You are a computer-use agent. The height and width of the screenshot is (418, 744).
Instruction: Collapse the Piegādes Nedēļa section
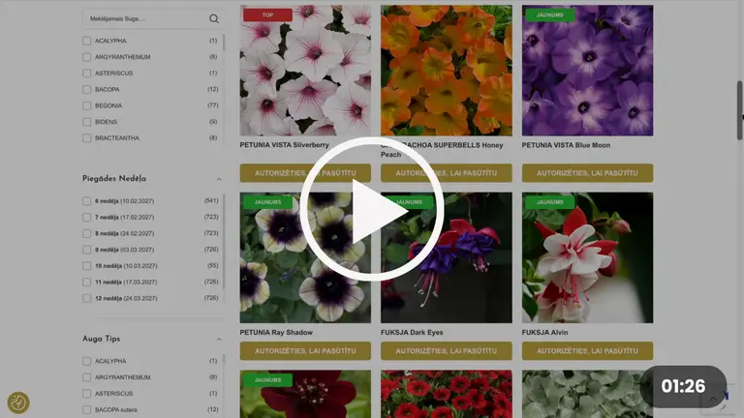[219, 179]
